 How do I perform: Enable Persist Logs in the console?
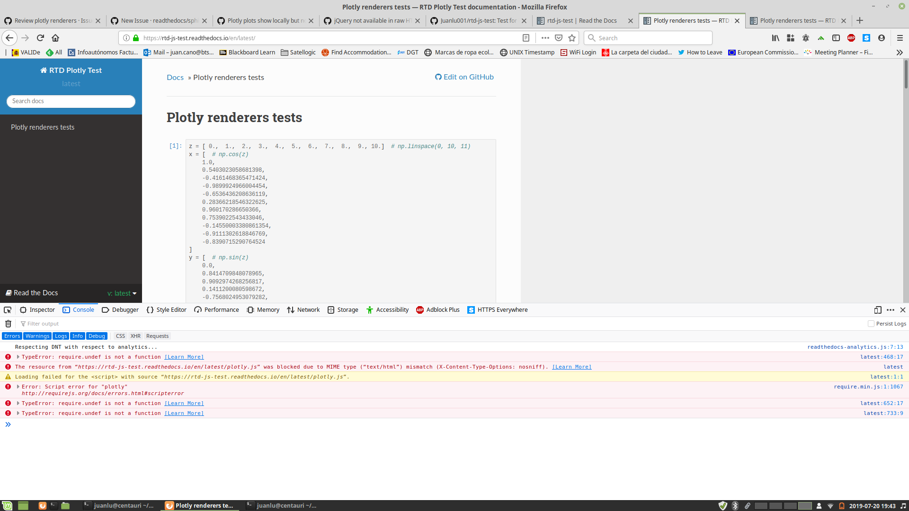[871, 324]
